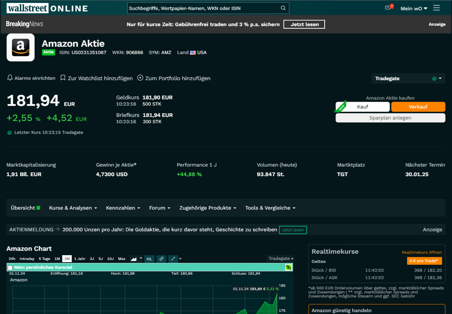Viewport: 452px width, 314px height.
Task: Select Intraday chart timeframe
Action: (27, 259)
